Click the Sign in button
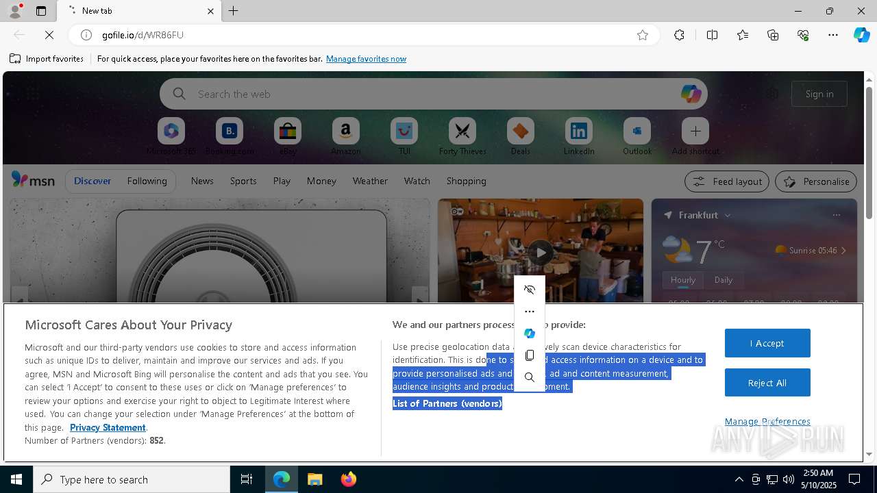877x493 pixels. coord(819,94)
